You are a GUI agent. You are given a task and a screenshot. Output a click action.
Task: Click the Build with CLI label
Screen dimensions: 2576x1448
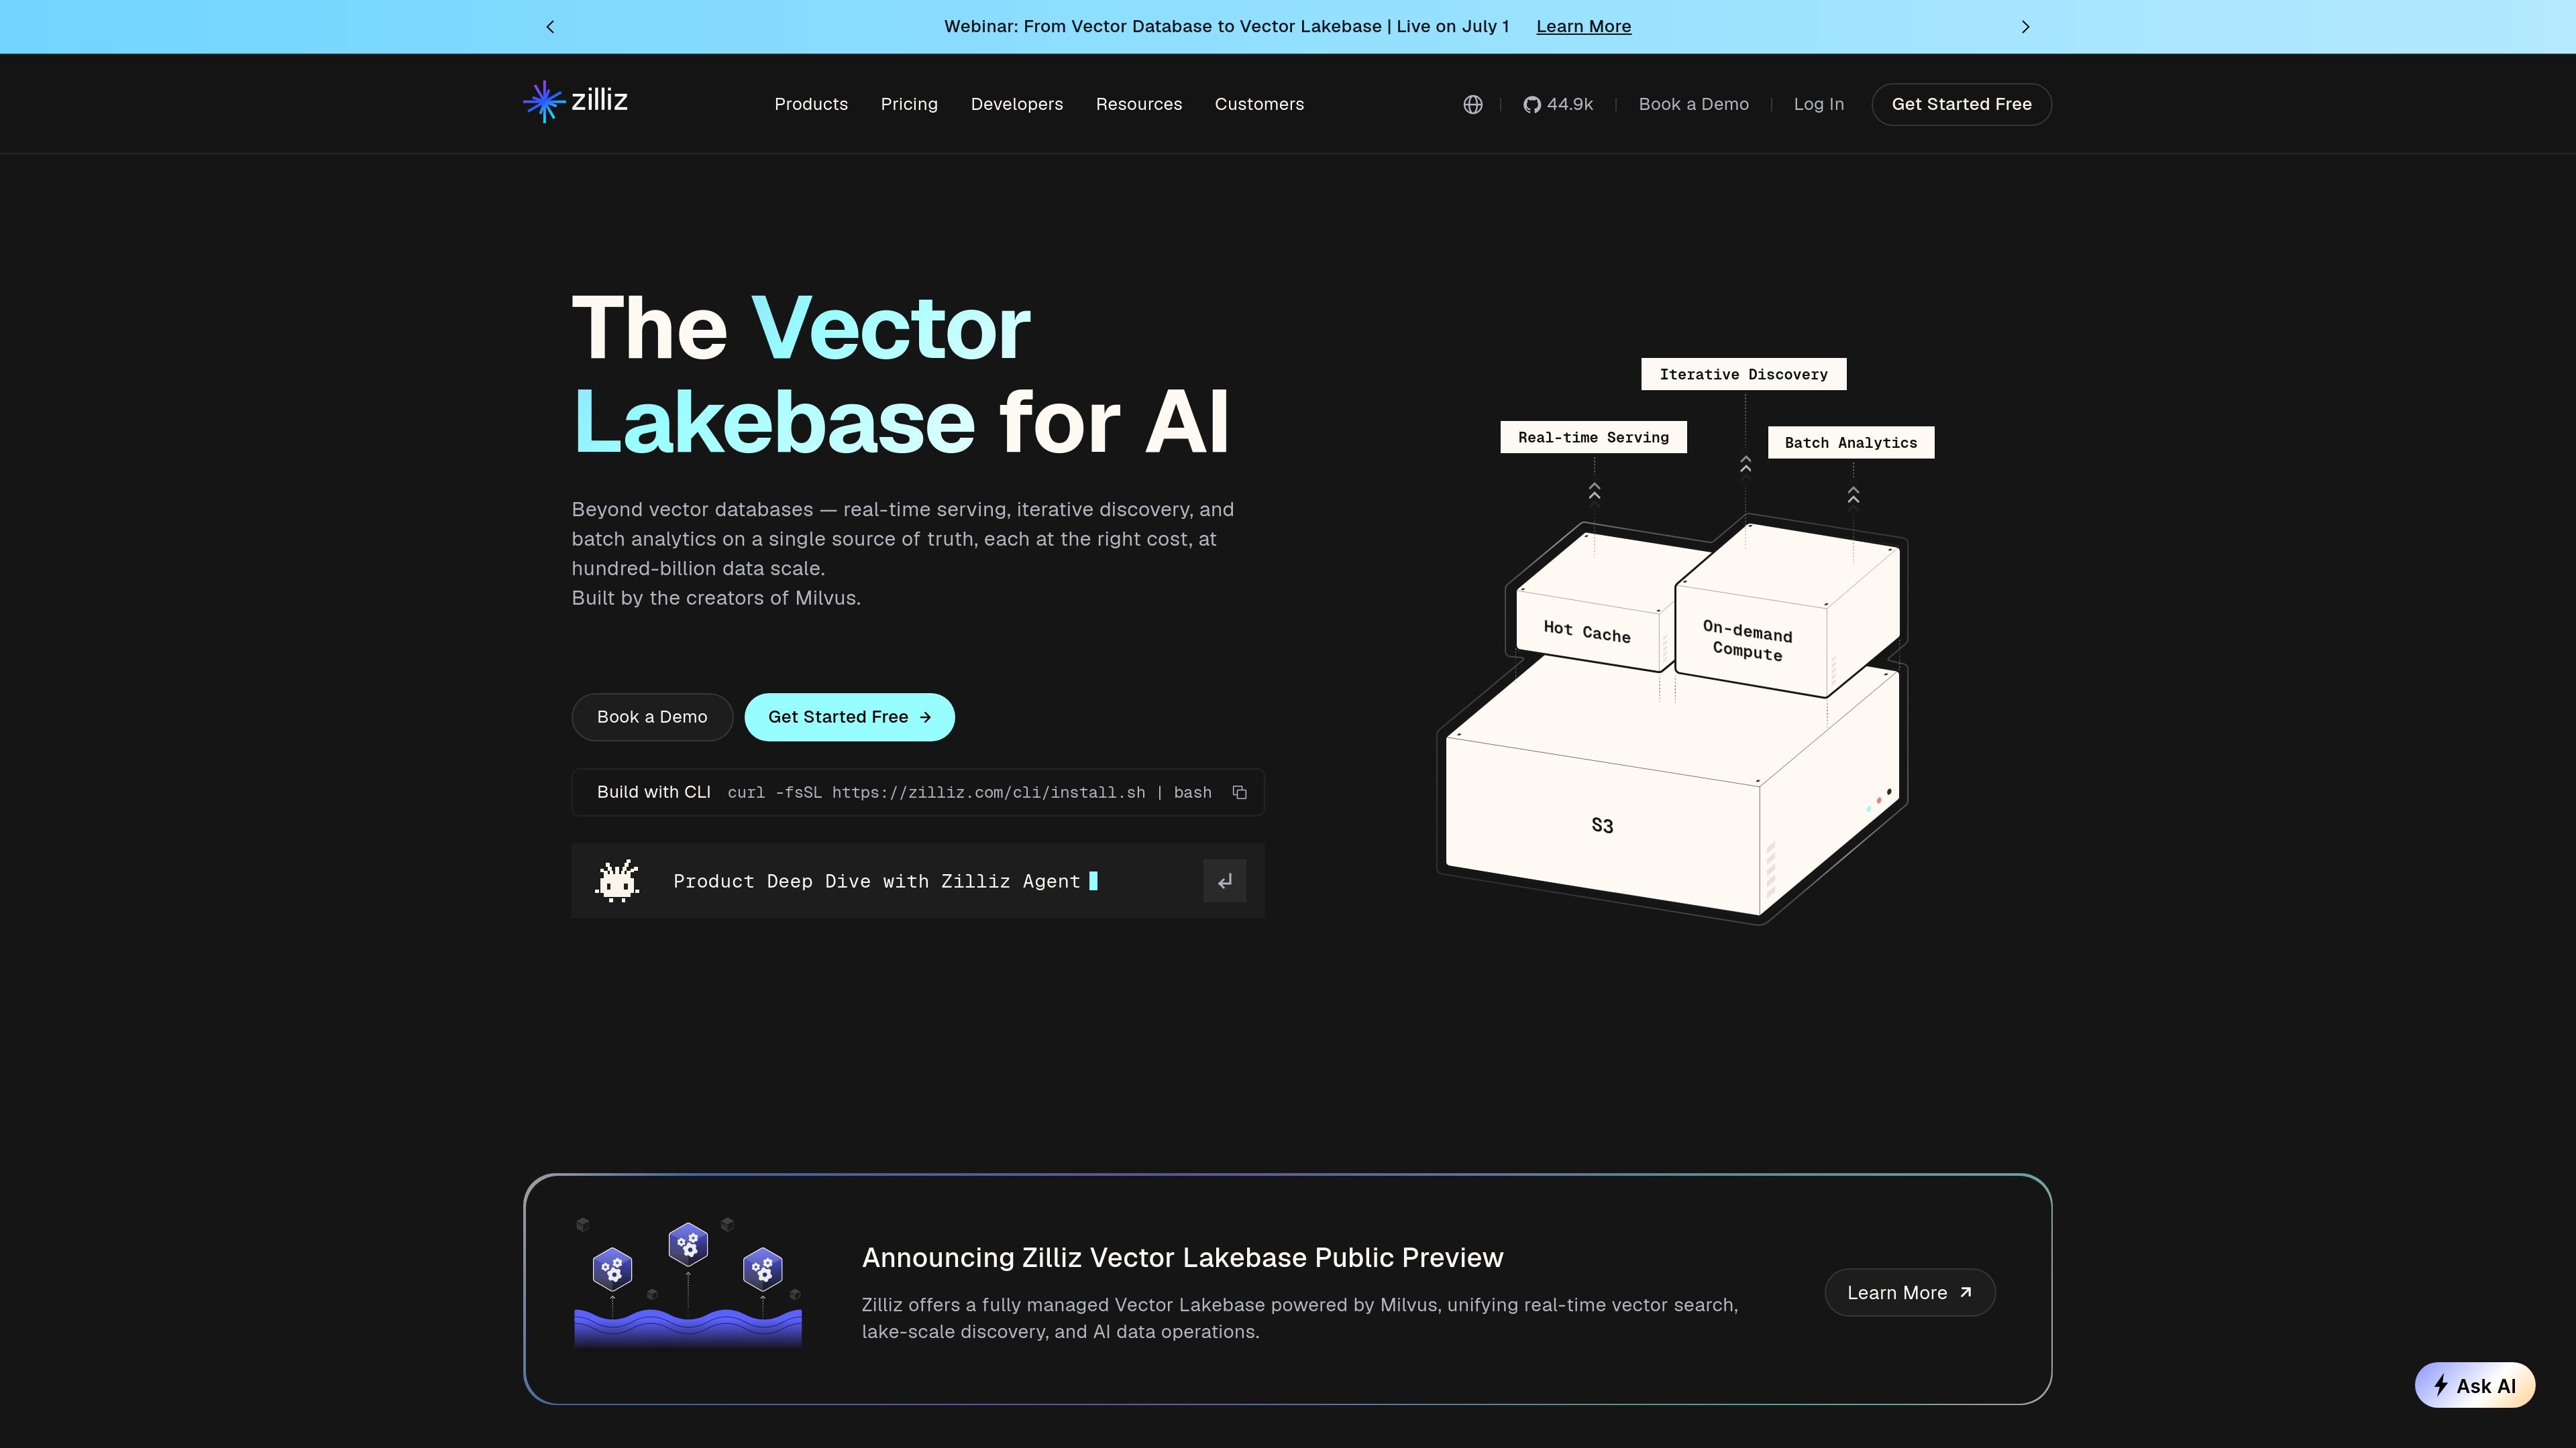653,792
